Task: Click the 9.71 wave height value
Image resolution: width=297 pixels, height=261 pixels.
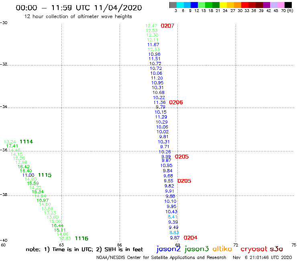Action: 165,147
